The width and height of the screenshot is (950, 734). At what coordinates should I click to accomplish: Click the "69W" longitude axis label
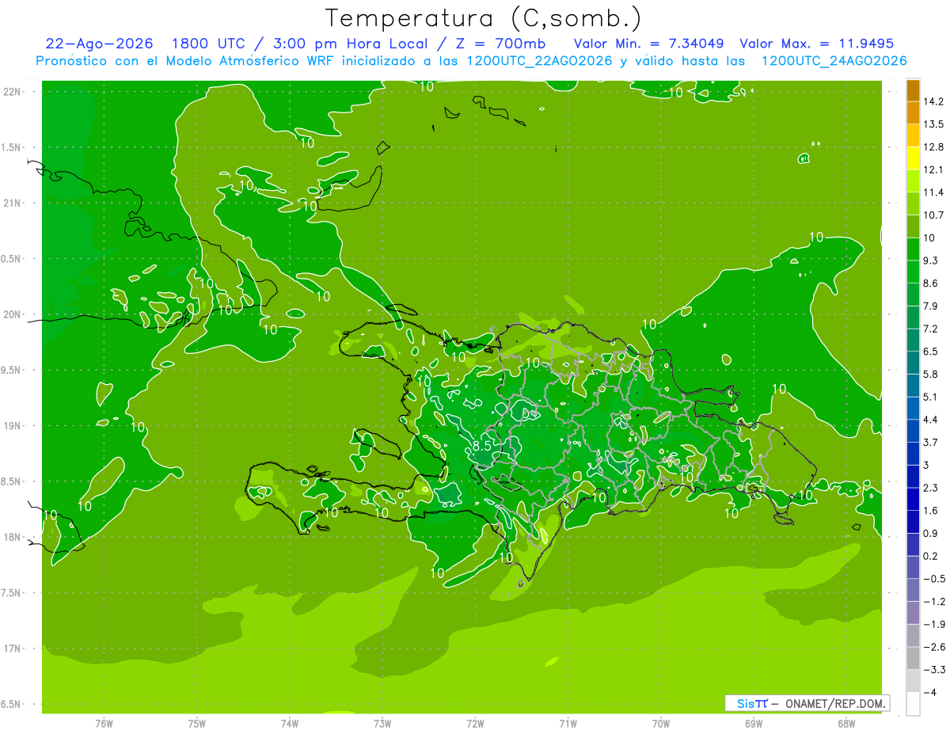[x=754, y=723]
